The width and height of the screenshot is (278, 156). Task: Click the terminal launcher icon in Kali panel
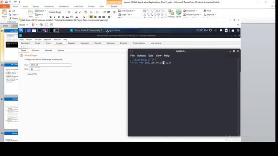pos(39,30)
